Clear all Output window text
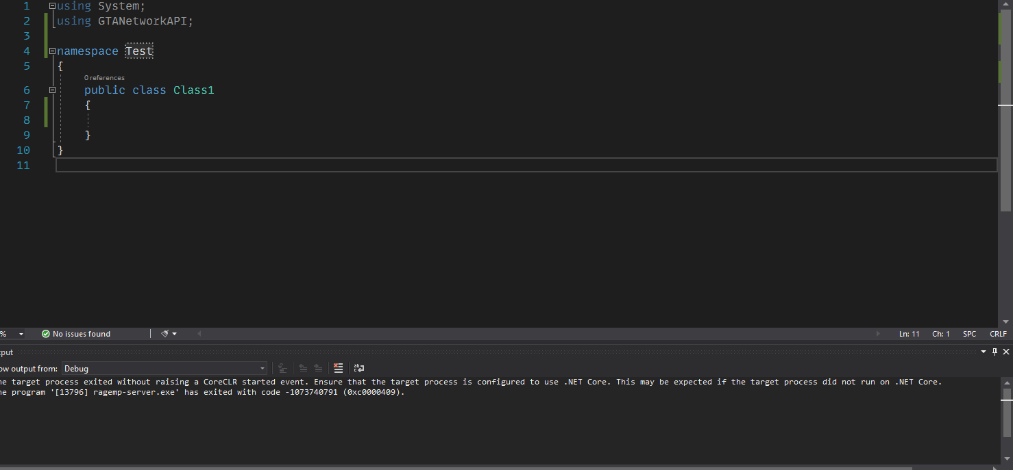This screenshot has width=1013, height=470. 339,368
